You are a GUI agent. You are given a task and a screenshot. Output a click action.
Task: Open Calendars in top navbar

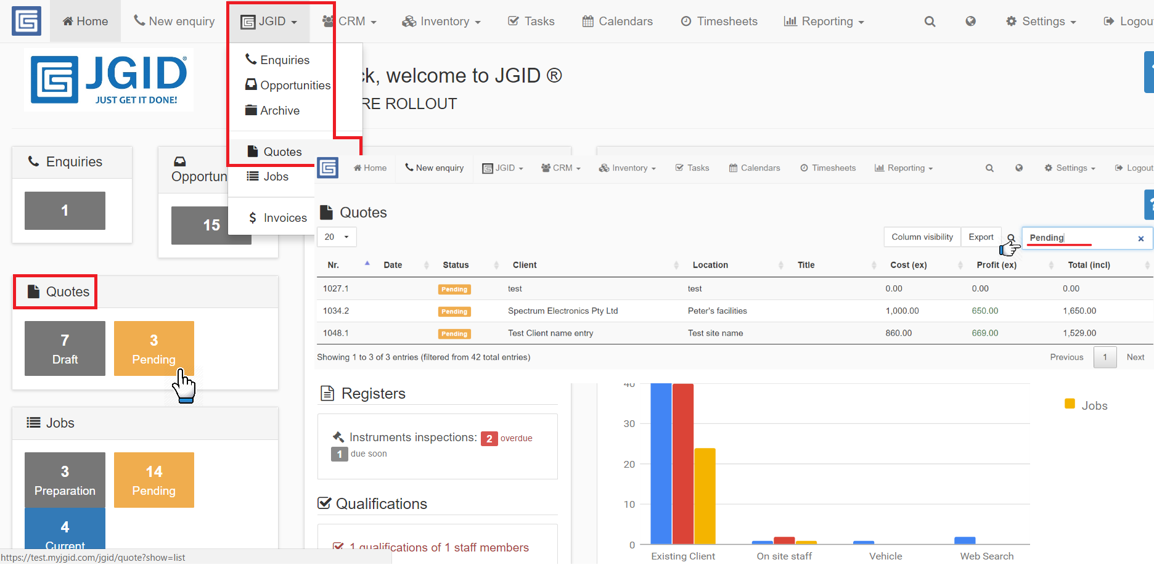[617, 22]
